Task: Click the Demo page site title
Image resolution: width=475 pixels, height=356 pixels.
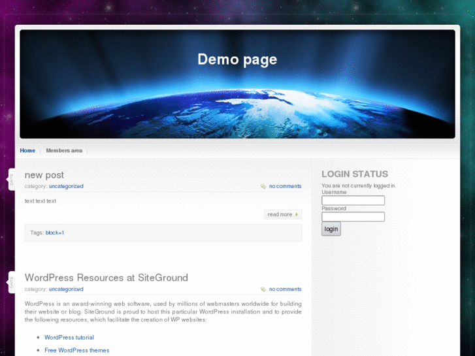Action: 237,59
